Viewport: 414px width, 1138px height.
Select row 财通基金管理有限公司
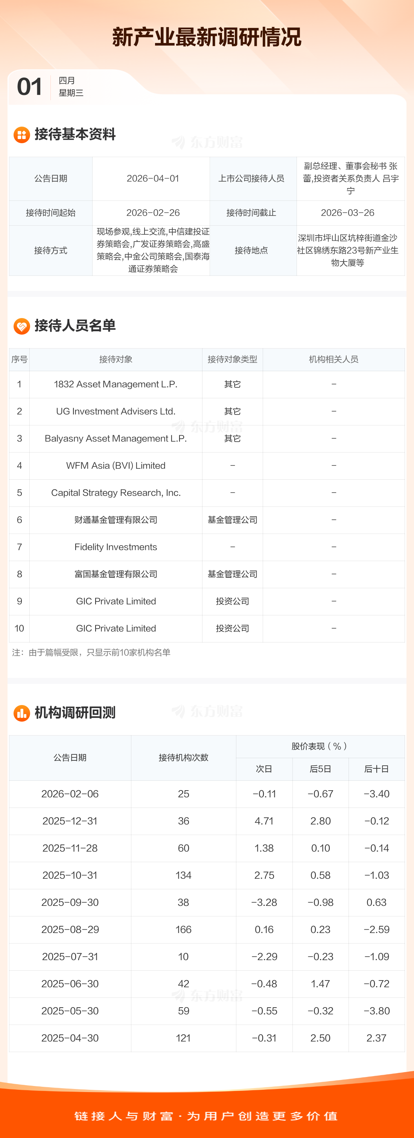(207, 520)
